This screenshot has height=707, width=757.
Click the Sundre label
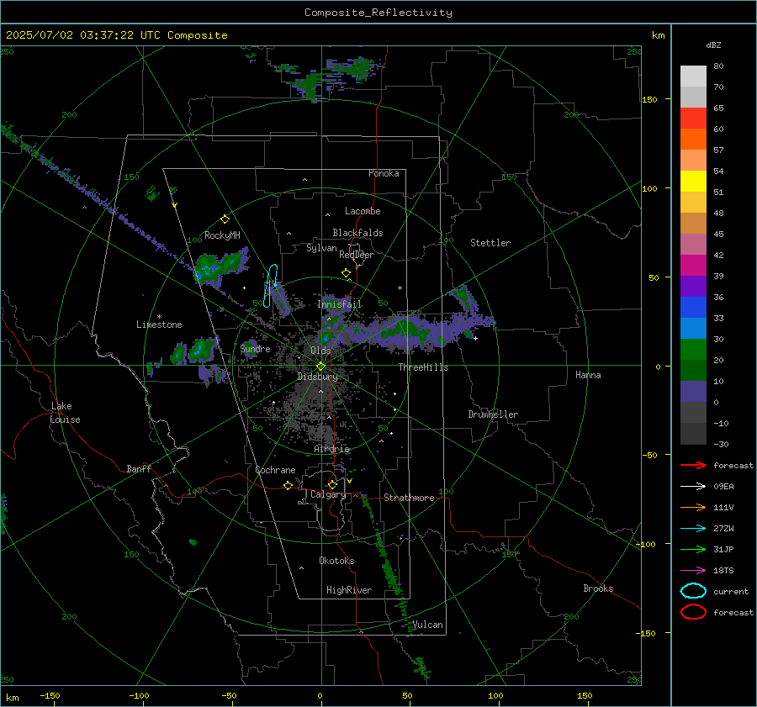[256, 348]
